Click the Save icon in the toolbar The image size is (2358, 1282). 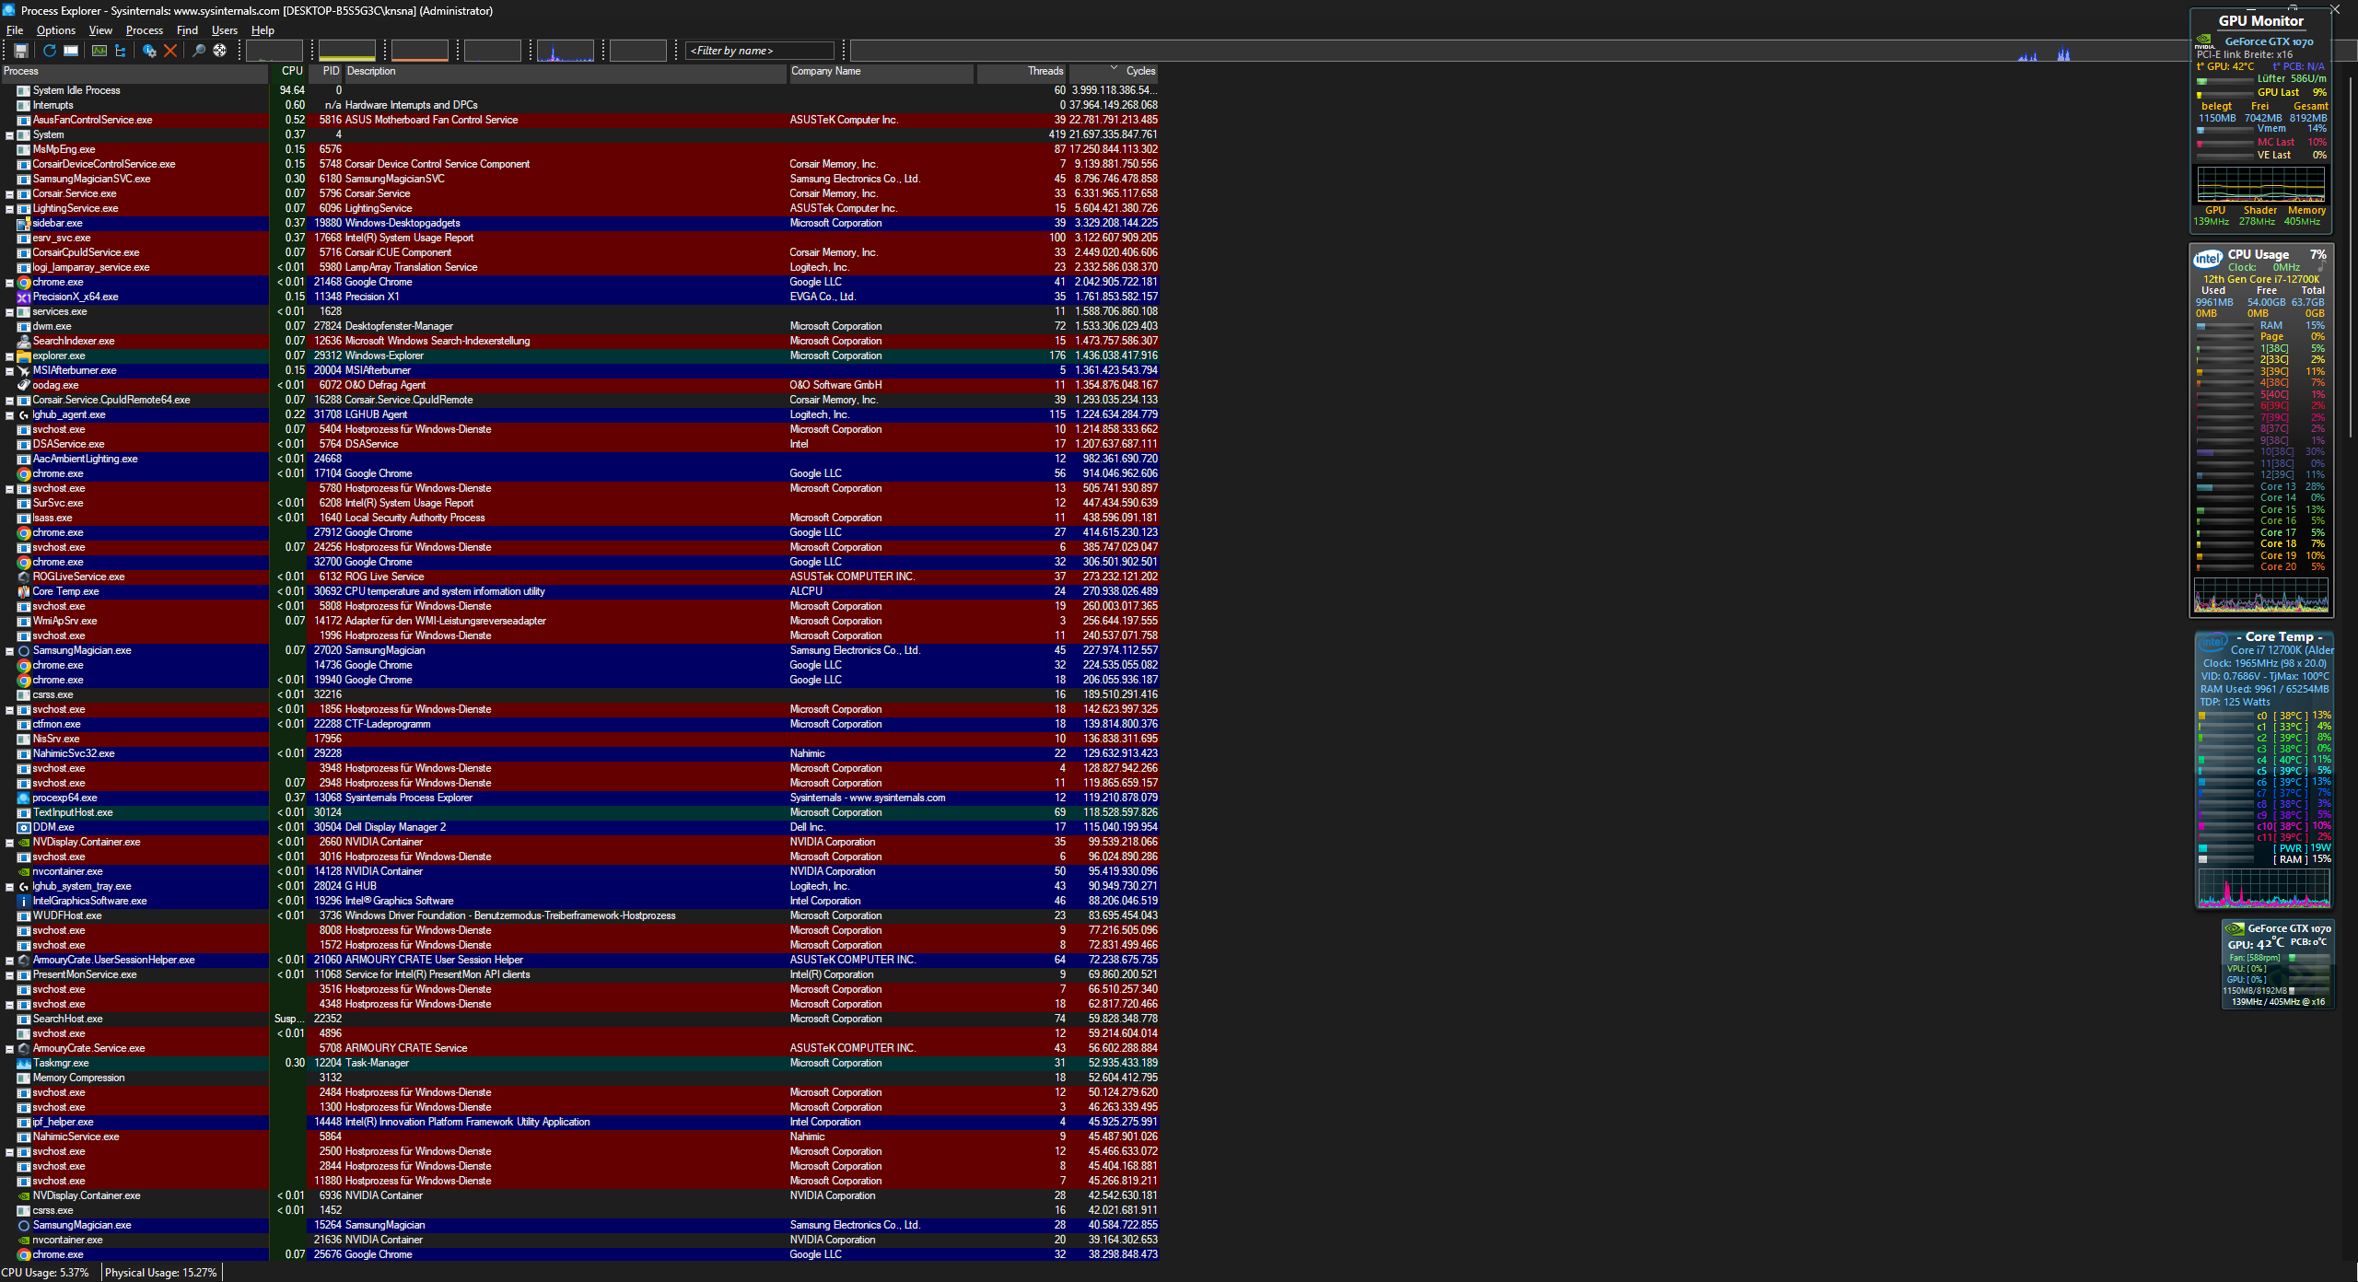point(23,51)
